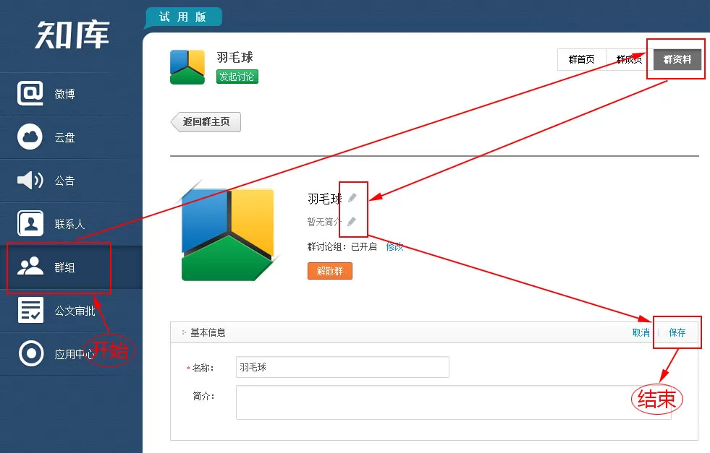Click the 微博 menu label
The width and height of the screenshot is (710, 453).
64,94
